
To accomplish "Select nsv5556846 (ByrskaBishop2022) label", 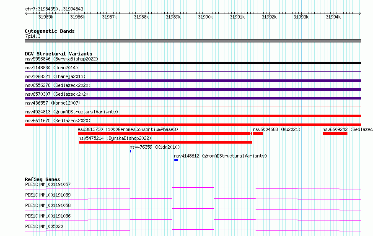I will pyautogui.click(x=62, y=59).
